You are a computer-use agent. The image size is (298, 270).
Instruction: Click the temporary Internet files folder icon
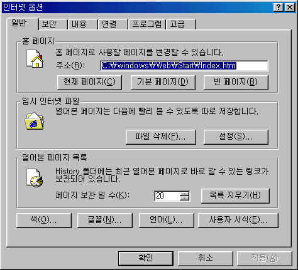(35, 121)
